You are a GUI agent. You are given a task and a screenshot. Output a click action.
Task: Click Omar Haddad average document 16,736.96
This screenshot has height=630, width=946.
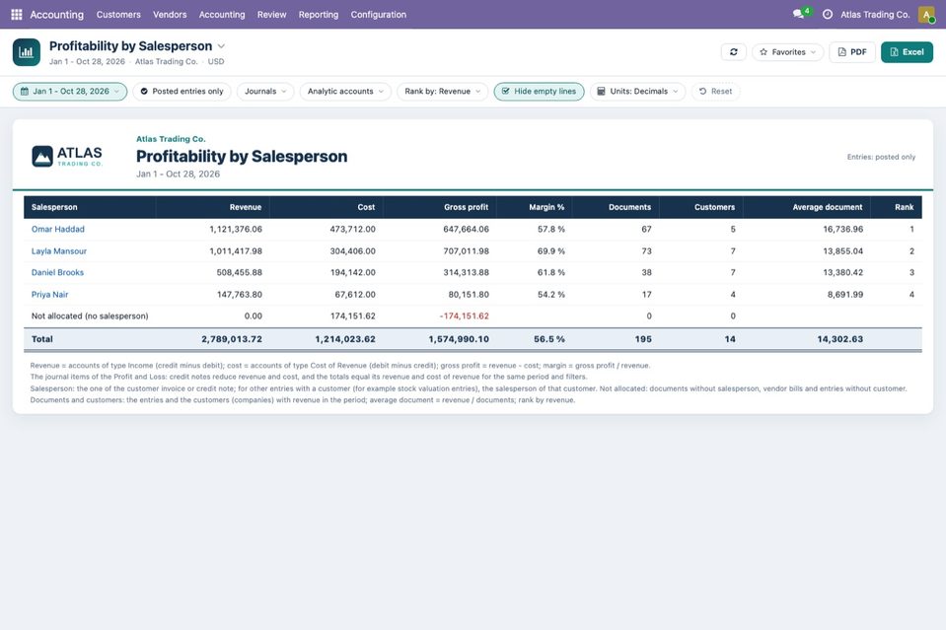843,229
